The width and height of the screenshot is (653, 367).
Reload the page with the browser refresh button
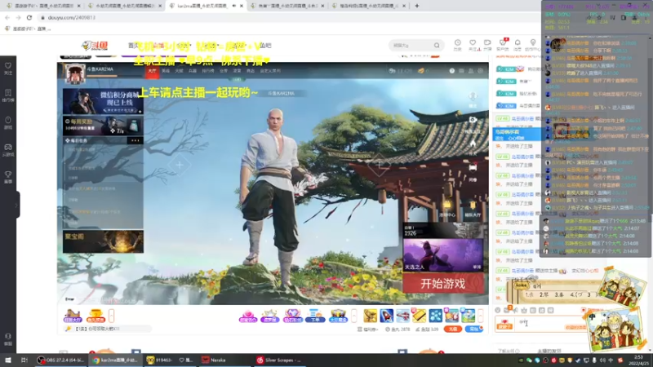tap(29, 17)
